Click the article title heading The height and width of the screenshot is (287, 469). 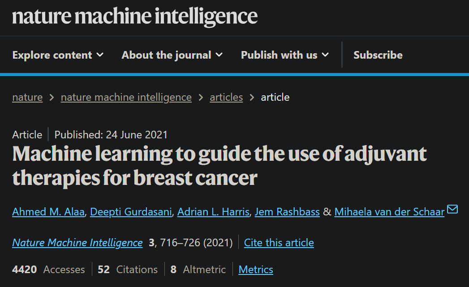219,166
